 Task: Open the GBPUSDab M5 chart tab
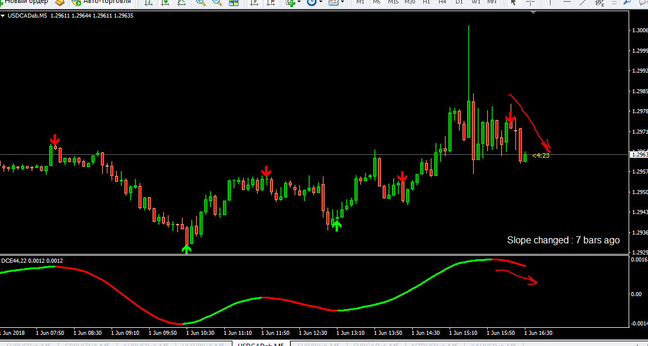point(87,344)
